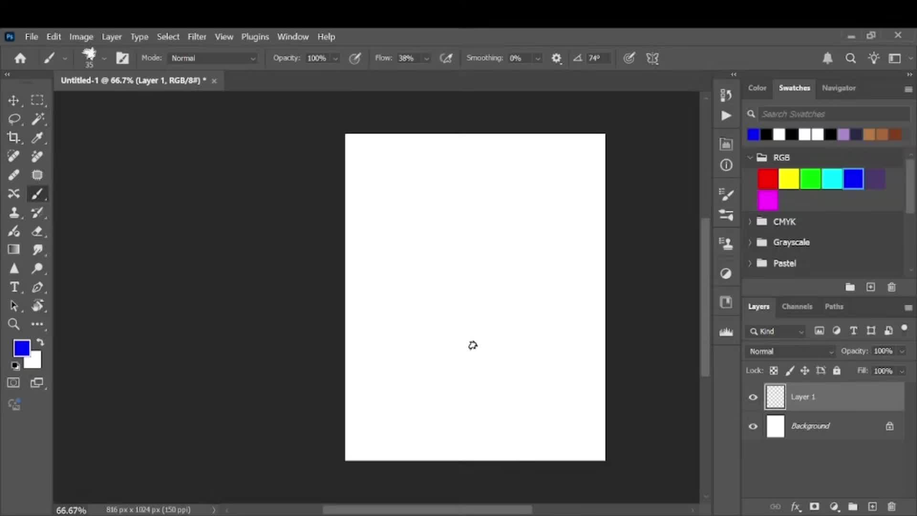Screen dimensions: 917x516
Task: Open the layer blend mode dropdown
Action: point(790,352)
